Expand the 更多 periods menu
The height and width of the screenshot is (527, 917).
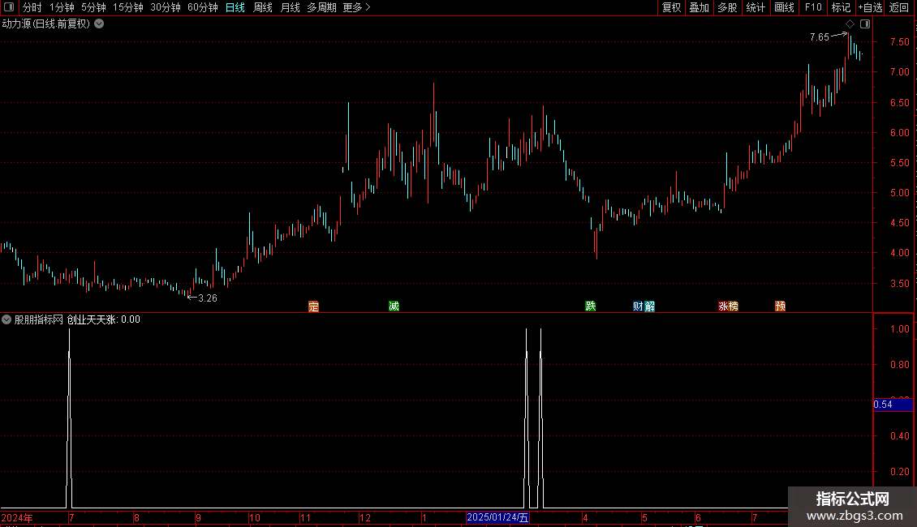coord(356,7)
